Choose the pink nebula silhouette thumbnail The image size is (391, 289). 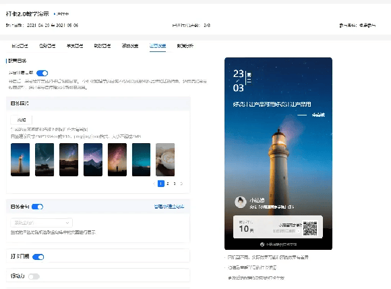pyautogui.click(x=117, y=159)
